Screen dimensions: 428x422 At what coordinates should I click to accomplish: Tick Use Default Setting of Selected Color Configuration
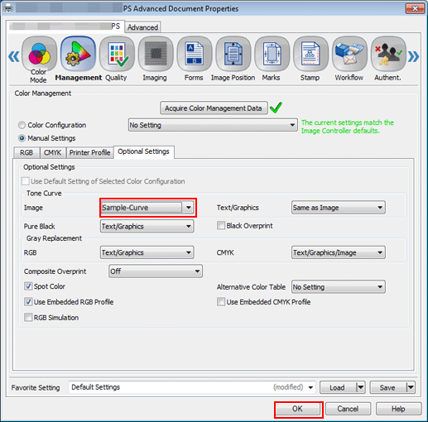(26, 181)
